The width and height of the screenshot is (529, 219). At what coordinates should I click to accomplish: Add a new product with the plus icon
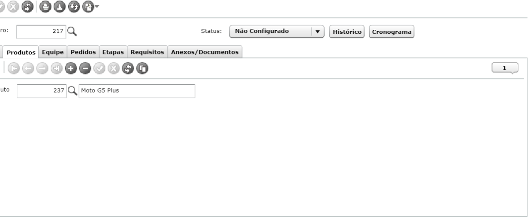coord(70,68)
